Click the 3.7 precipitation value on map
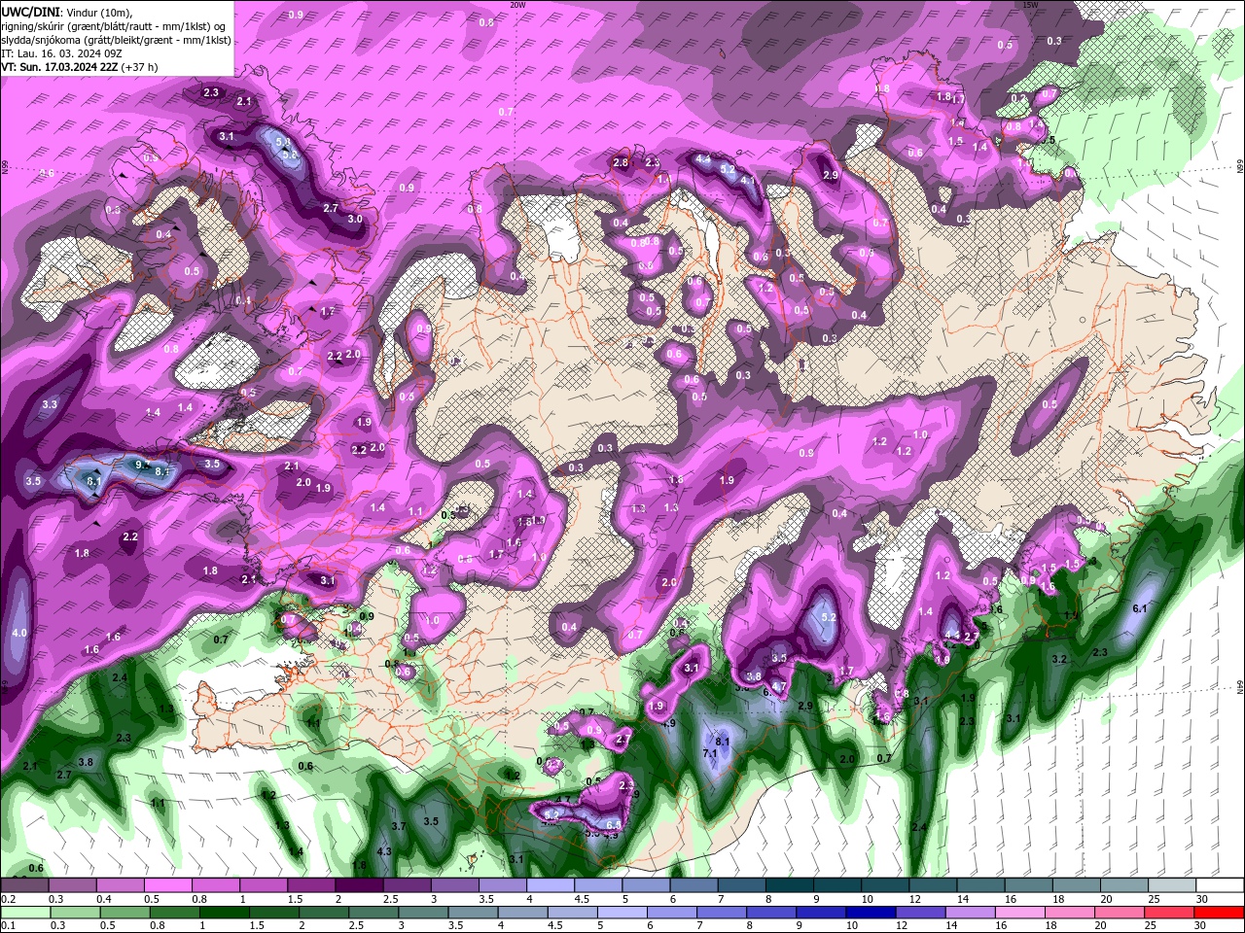 click(x=398, y=826)
